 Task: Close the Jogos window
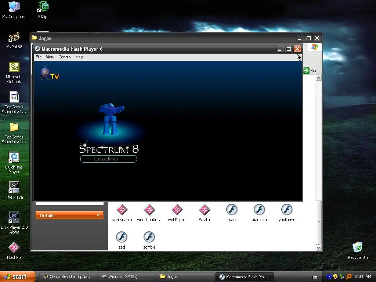317,38
